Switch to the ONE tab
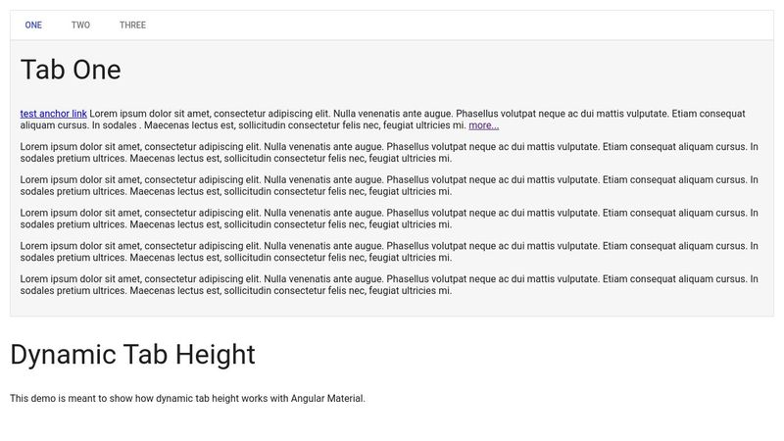The width and height of the screenshot is (784, 441). [33, 25]
